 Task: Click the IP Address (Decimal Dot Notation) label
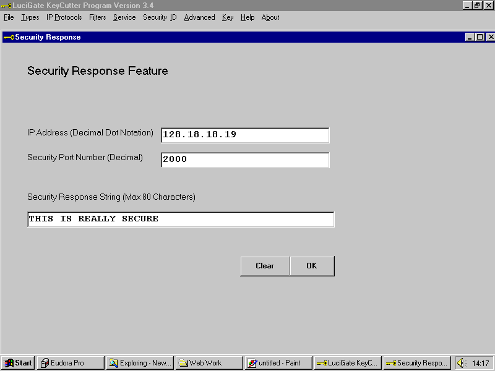(x=90, y=133)
